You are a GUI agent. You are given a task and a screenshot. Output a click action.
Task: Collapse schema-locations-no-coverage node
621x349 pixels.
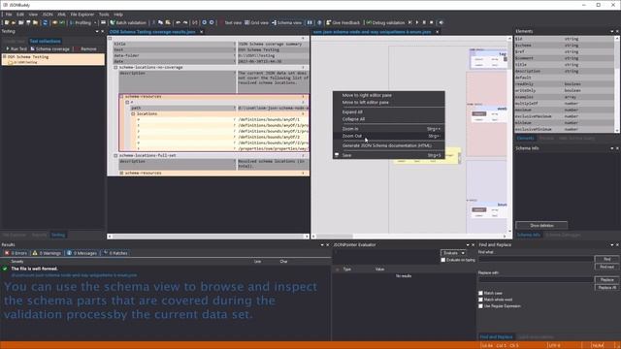point(116,68)
